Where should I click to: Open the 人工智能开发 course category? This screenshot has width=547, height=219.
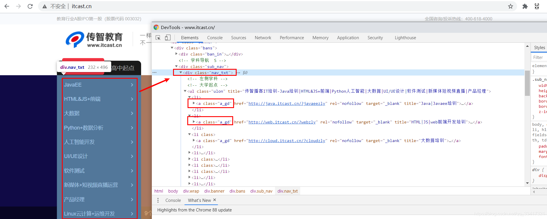click(x=99, y=142)
